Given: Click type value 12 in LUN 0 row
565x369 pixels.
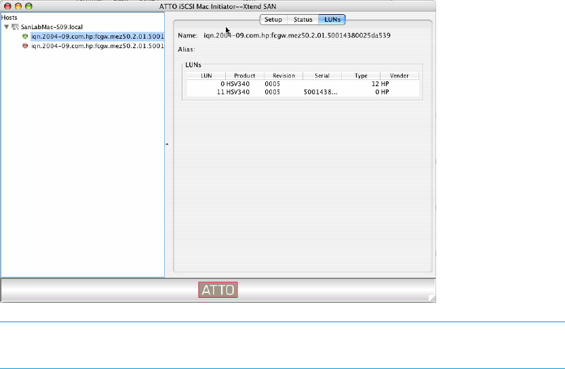Looking at the screenshot, I should (x=375, y=84).
